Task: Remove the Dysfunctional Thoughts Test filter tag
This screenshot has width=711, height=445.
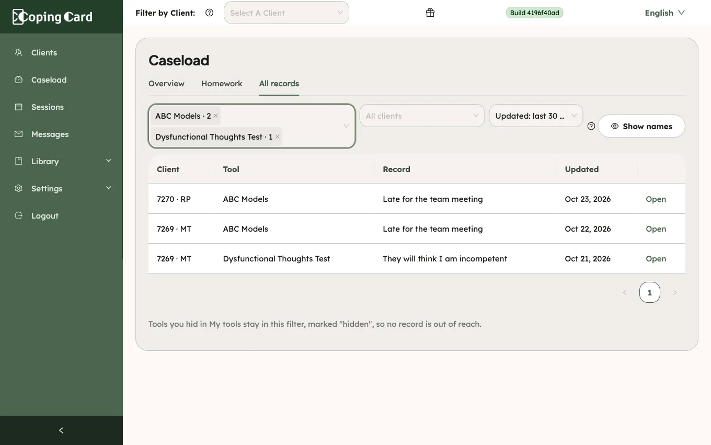Action: [x=278, y=136]
